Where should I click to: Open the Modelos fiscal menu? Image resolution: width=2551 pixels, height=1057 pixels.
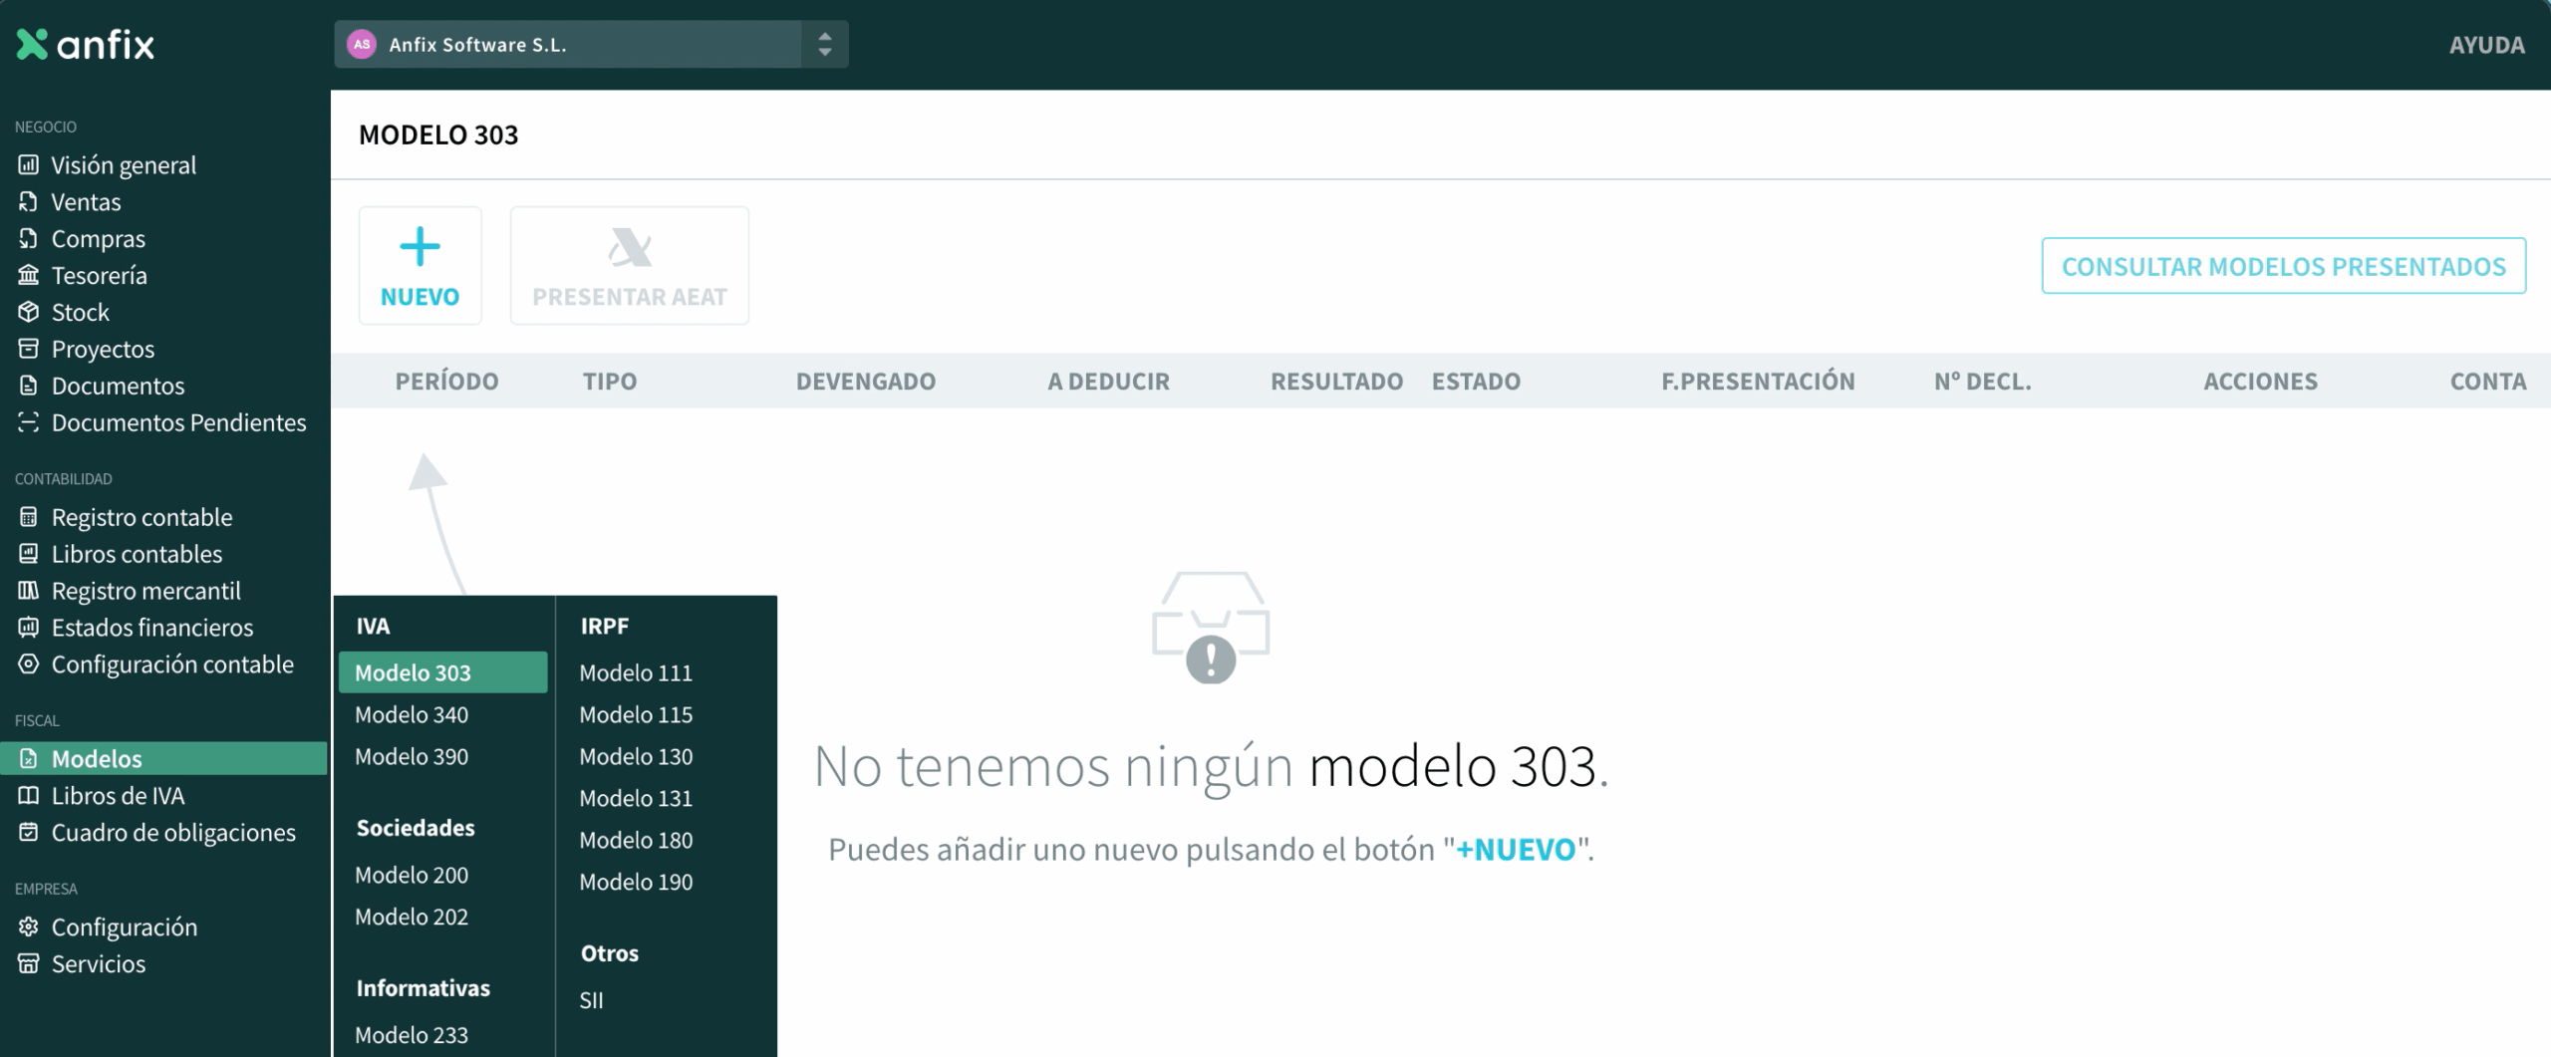(x=97, y=758)
